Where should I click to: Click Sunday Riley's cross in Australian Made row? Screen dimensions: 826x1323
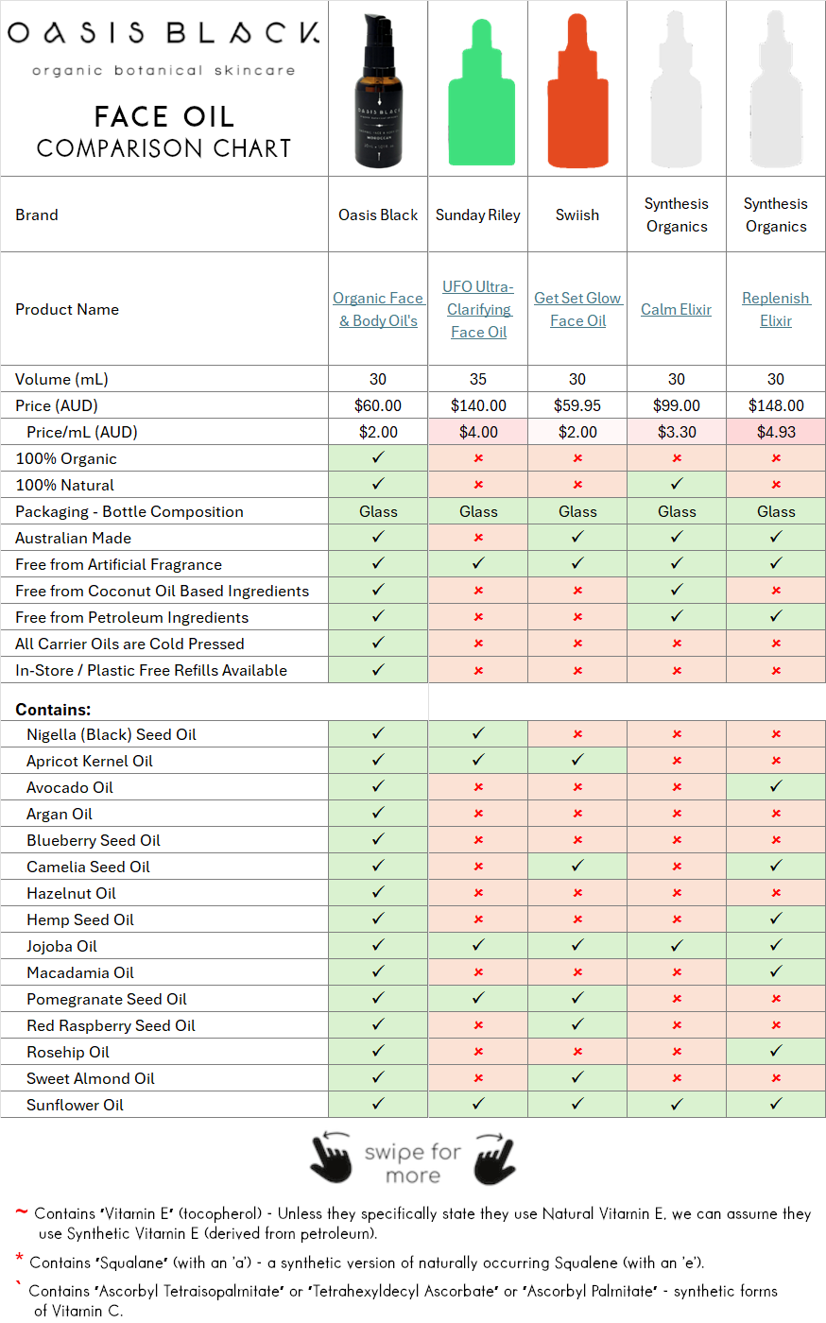pos(478,538)
